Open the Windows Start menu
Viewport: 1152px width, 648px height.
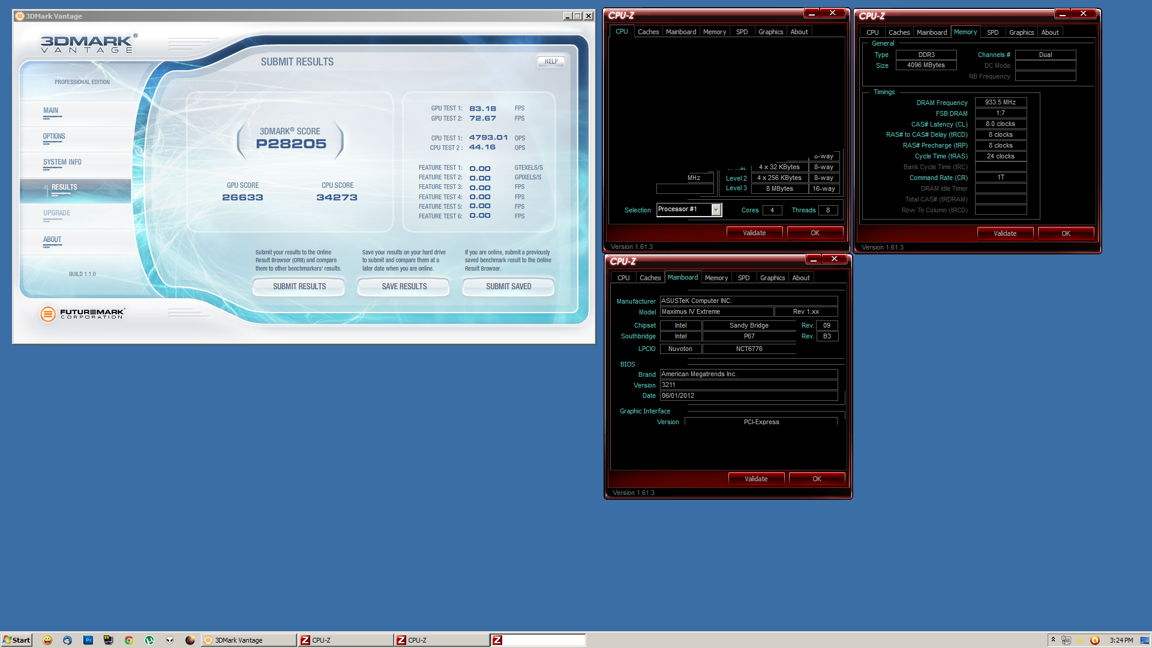(x=16, y=640)
